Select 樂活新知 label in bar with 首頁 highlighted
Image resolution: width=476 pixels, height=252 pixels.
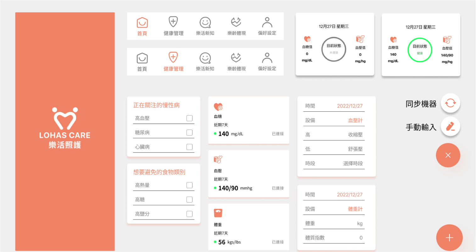pyautogui.click(x=205, y=33)
